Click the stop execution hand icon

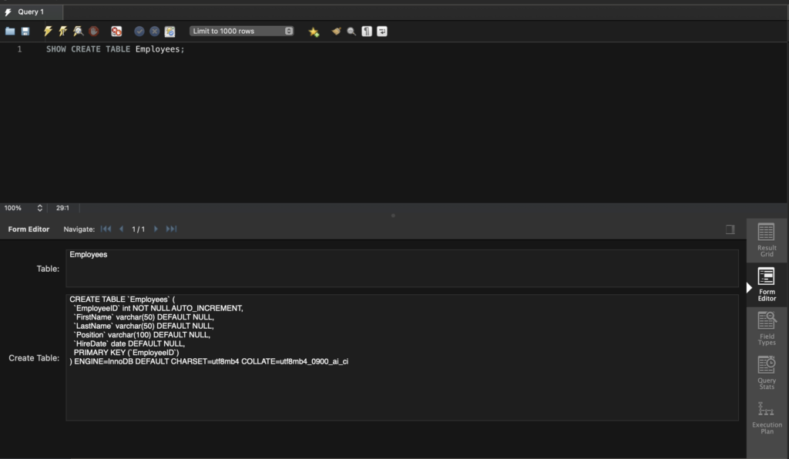93,32
